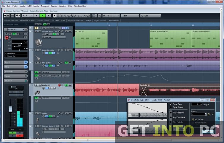Image resolution: width=224 pixels, height=143 pixels.
Task: Click the Inspector channel volume fader handle
Action: click(x=11, y=109)
